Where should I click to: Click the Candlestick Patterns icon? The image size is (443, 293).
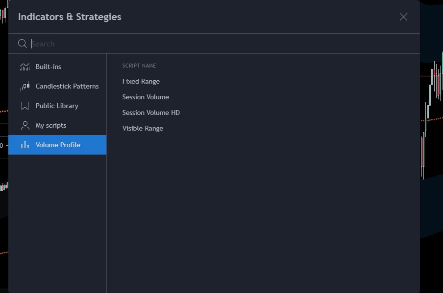(x=25, y=86)
